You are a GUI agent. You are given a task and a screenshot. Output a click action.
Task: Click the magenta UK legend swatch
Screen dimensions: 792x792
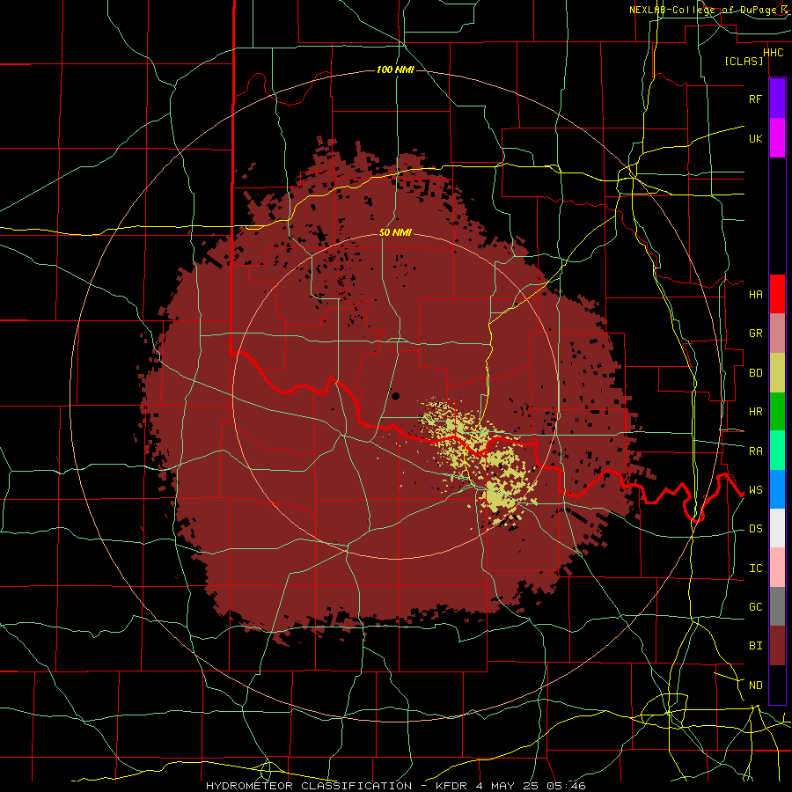point(777,138)
